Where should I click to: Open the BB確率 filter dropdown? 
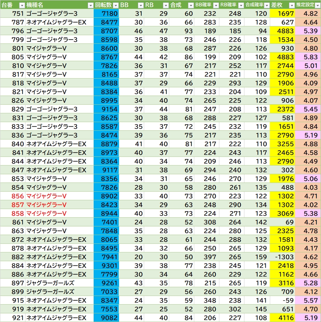coord(216,5)
